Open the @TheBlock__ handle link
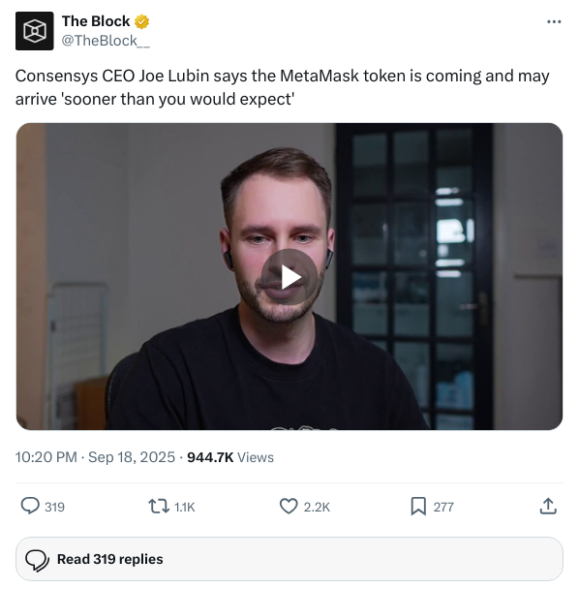579x589 pixels. 106,41
